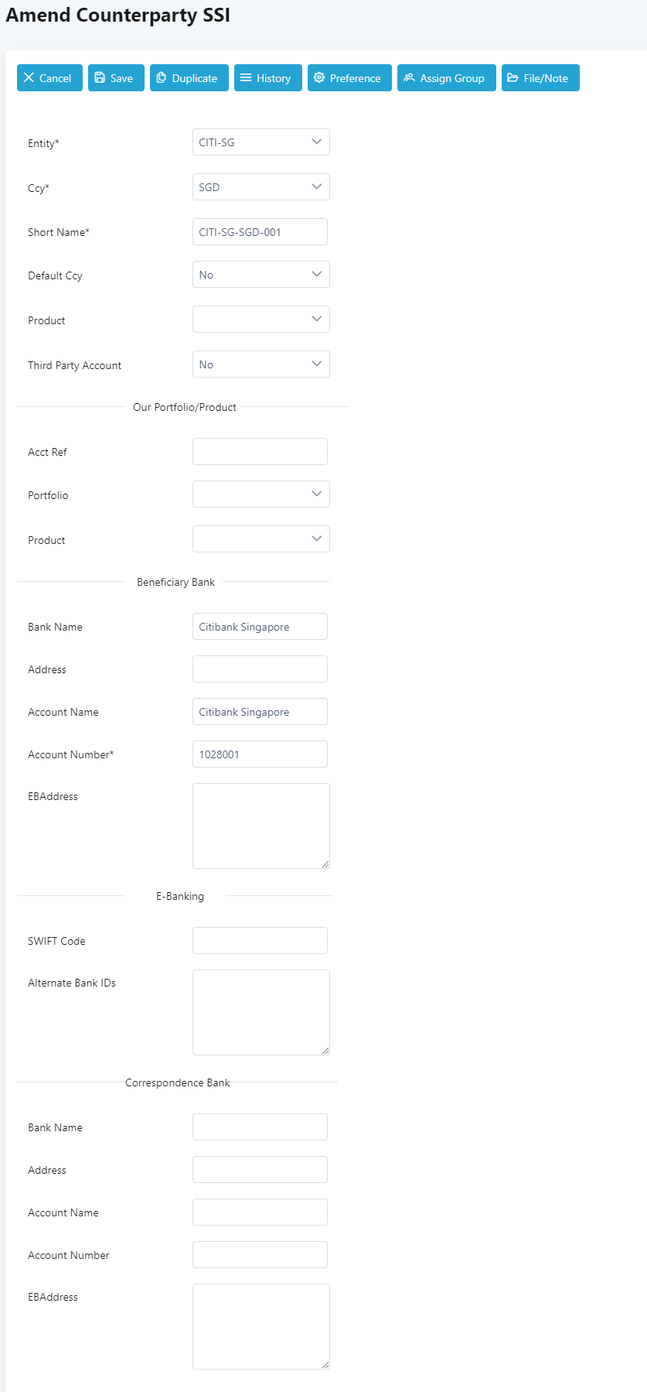Click the Correspondence Bank Name field

tap(260, 1127)
